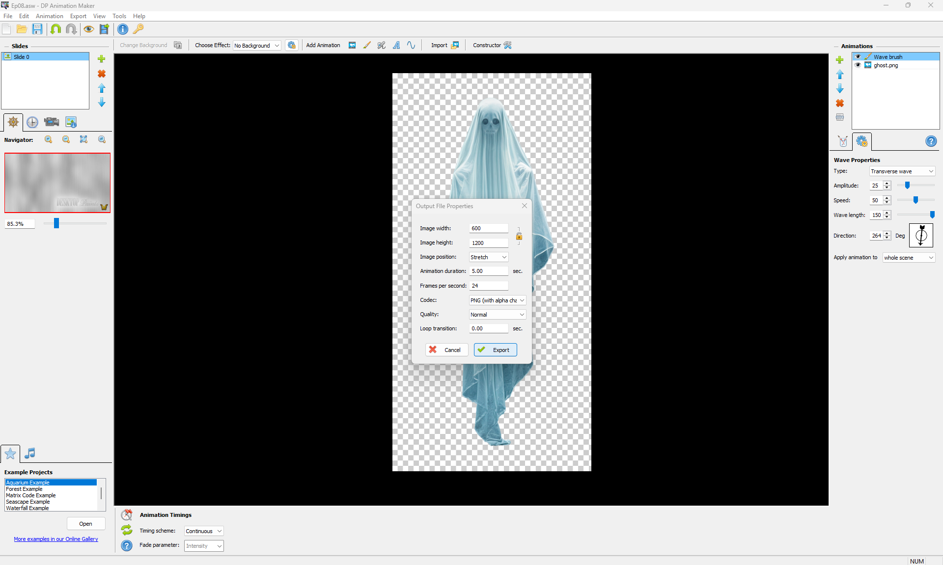Toggle visibility of Wave brush animation

[x=858, y=57]
